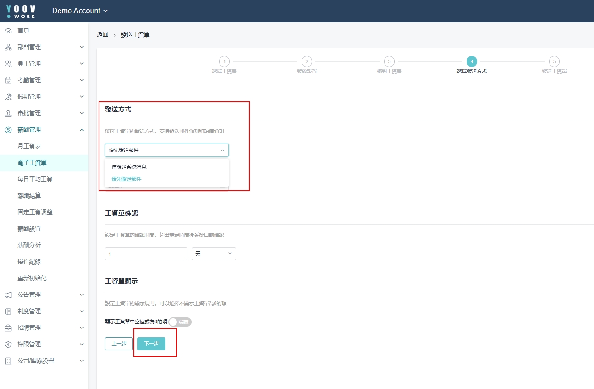Viewport: 594px width, 389px height.
Task: Click the 員工管理 people icon
Action: 8,64
